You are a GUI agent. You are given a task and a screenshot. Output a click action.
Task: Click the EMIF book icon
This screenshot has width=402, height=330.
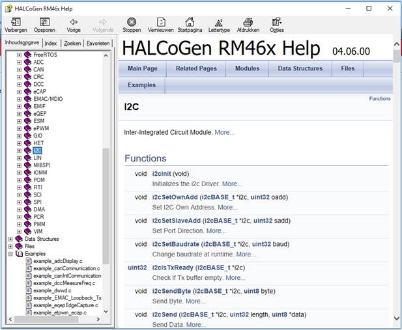[27, 106]
